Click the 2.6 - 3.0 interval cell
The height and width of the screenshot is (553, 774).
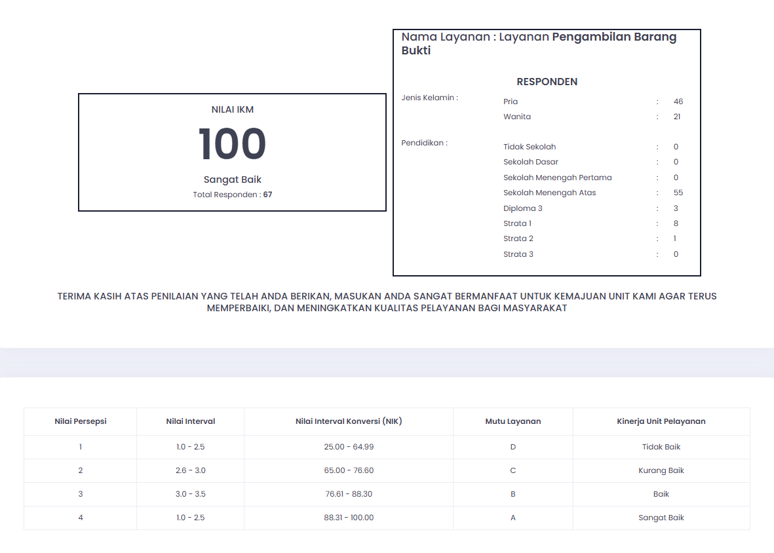(191, 470)
